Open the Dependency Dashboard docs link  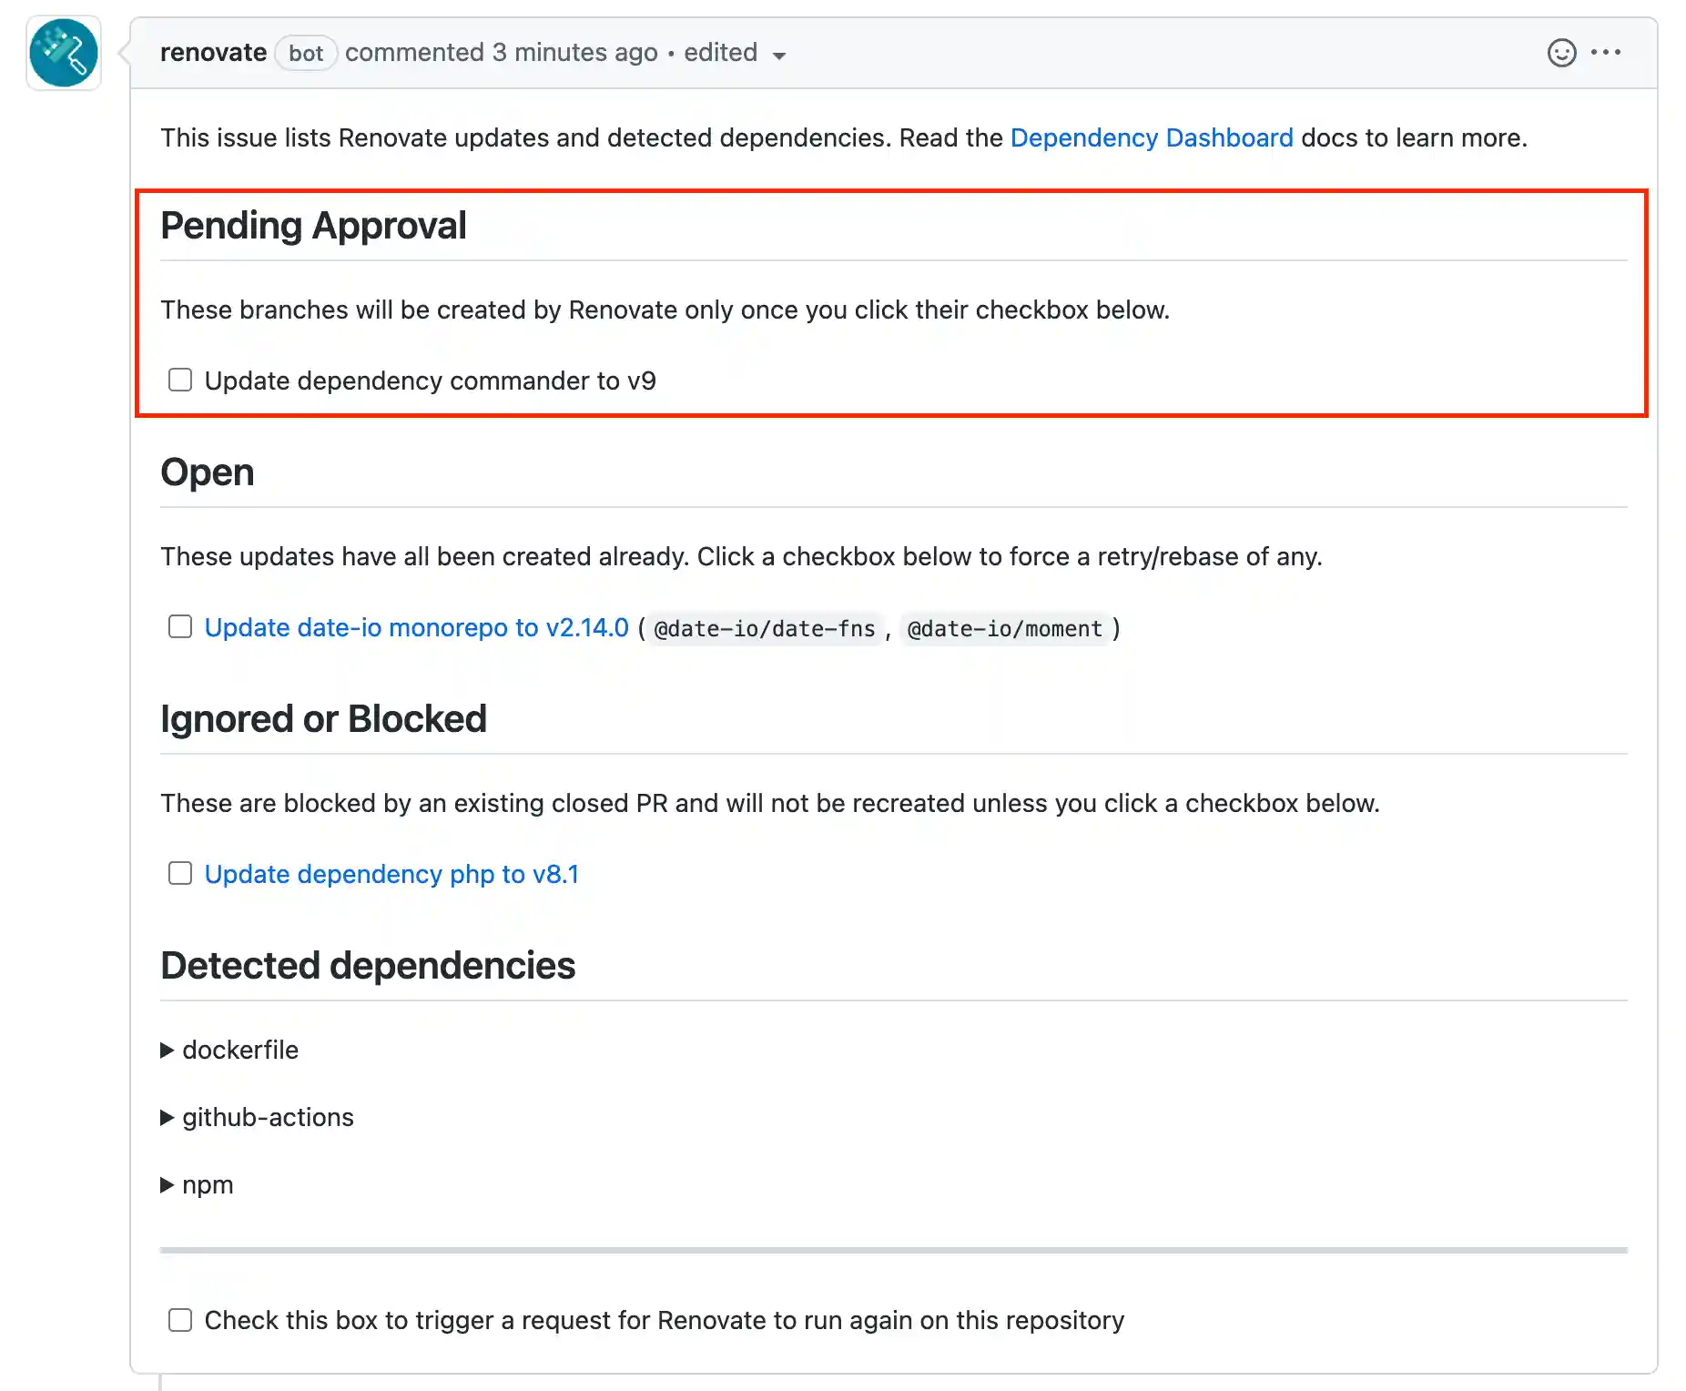[1152, 137]
